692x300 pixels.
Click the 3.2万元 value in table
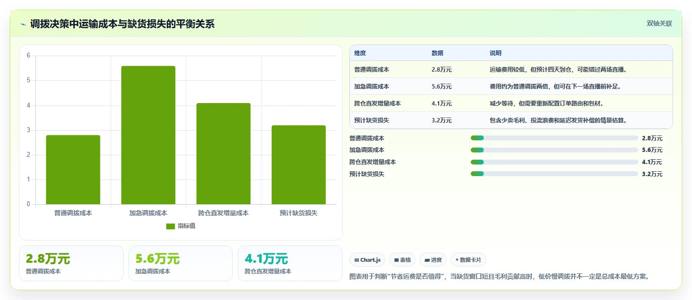click(442, 120)
